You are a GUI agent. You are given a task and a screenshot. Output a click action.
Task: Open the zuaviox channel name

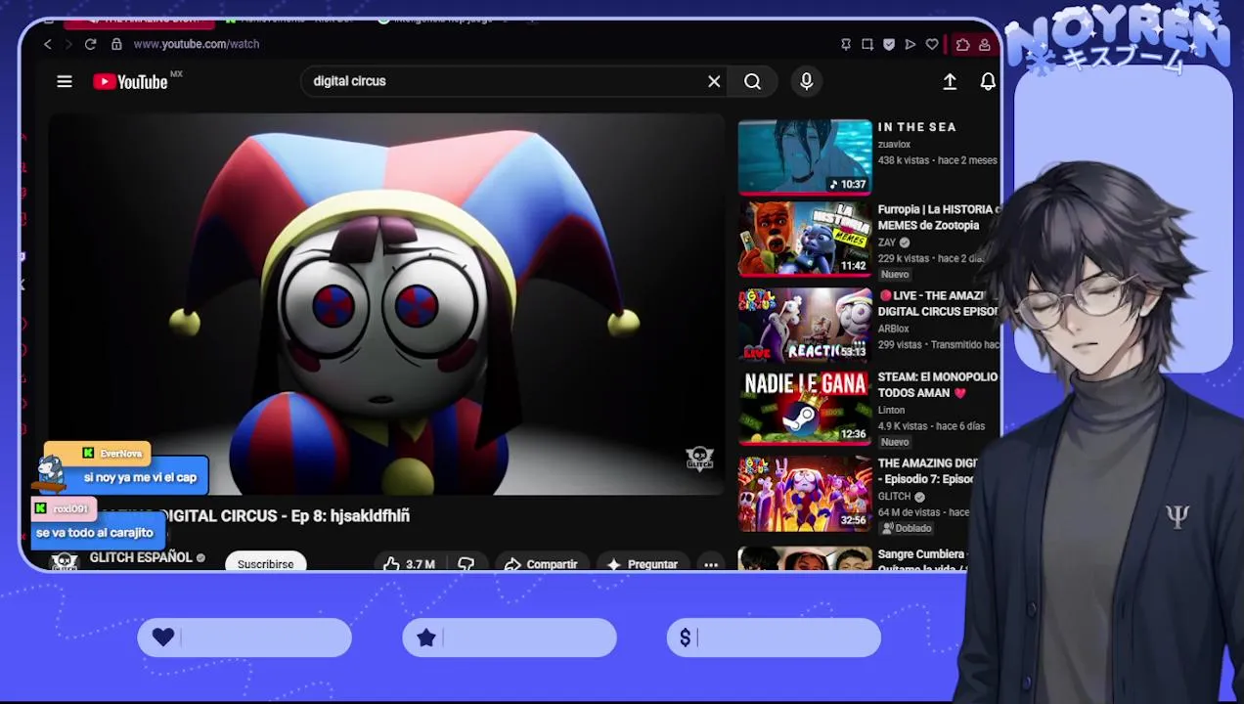[894, 145]
